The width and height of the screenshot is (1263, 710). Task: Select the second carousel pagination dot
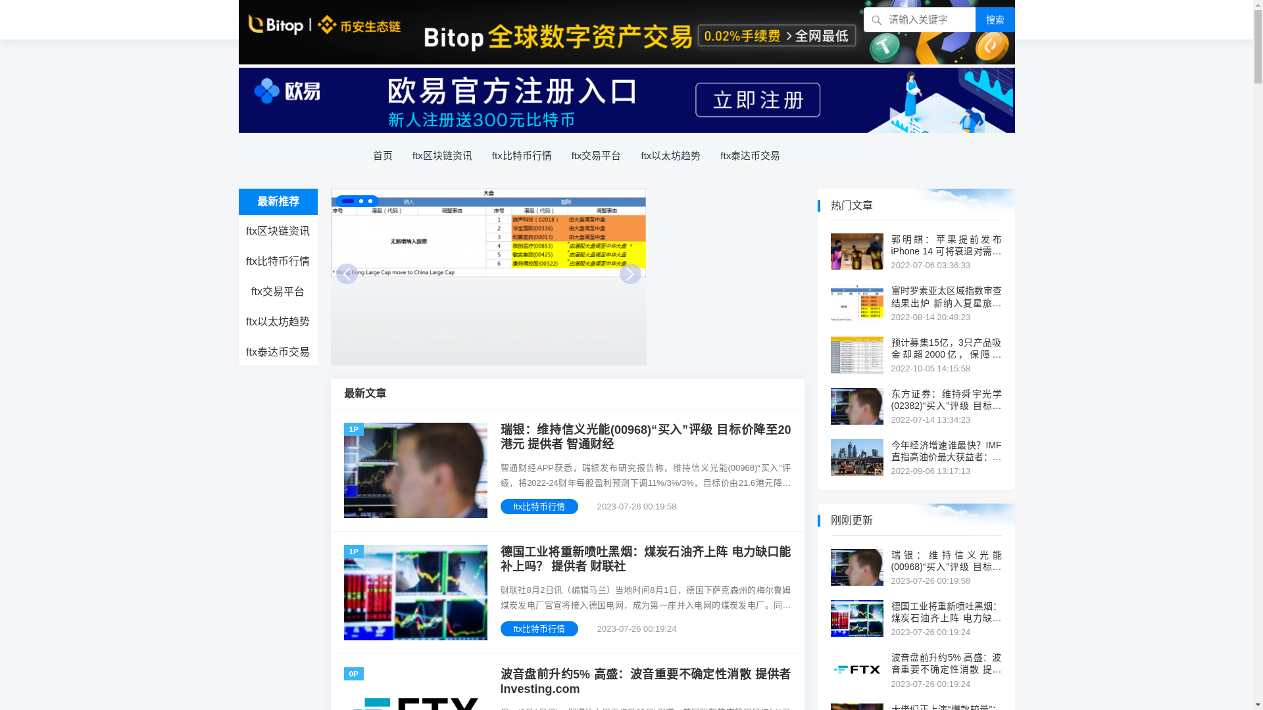pos(361,201)
